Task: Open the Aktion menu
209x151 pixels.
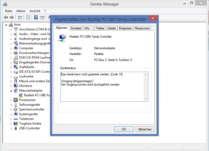Action: click(21, 11)
